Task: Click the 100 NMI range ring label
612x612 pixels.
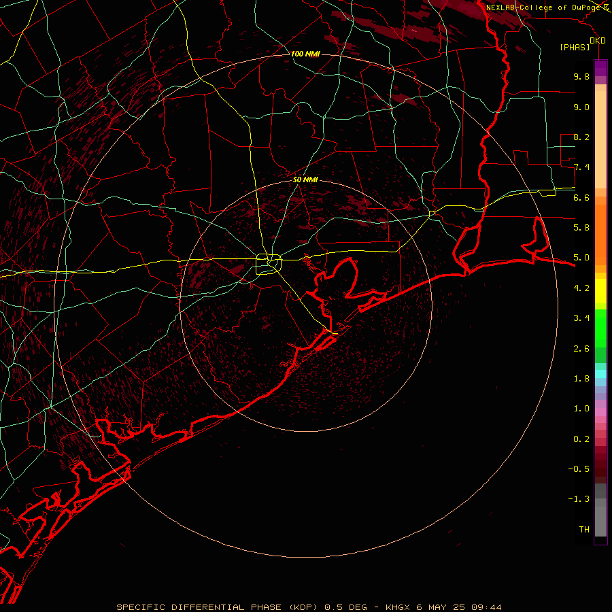Action: point(305,54)
